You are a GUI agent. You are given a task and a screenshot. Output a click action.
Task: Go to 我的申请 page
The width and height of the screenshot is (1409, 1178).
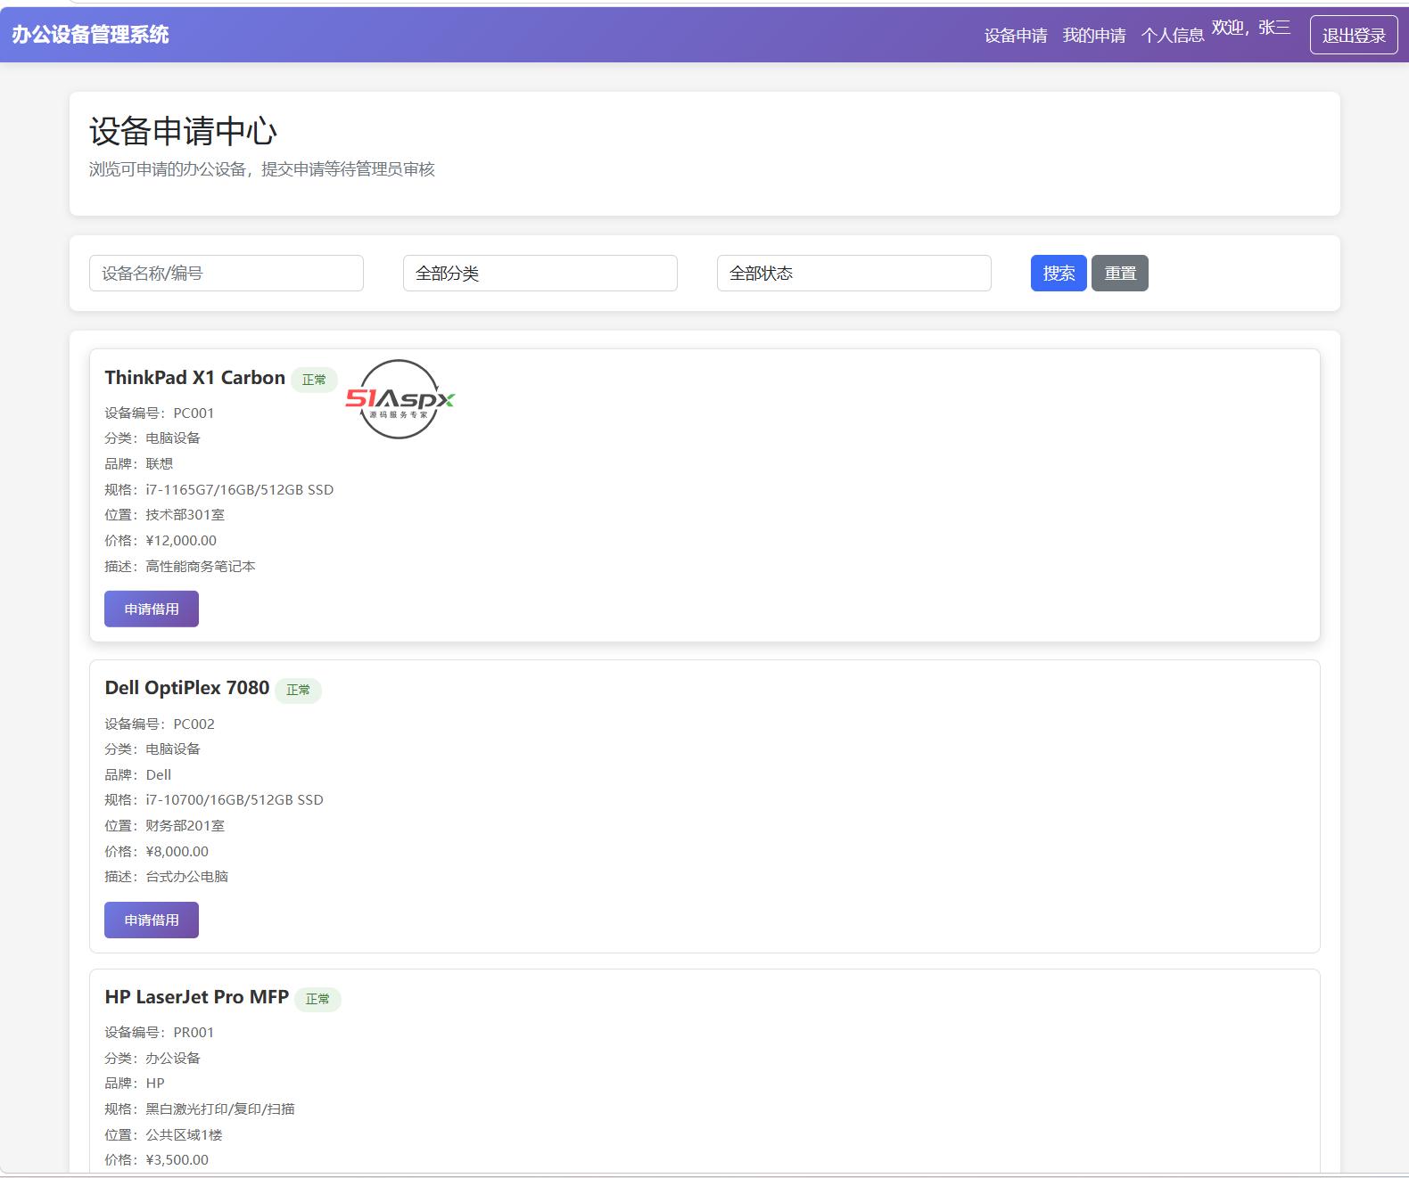coord(1094,36)
